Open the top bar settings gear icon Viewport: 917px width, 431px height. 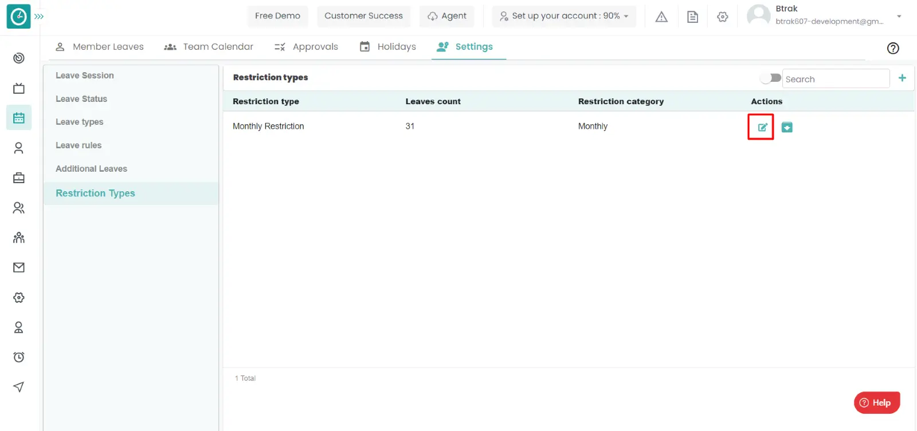point(723,17)
